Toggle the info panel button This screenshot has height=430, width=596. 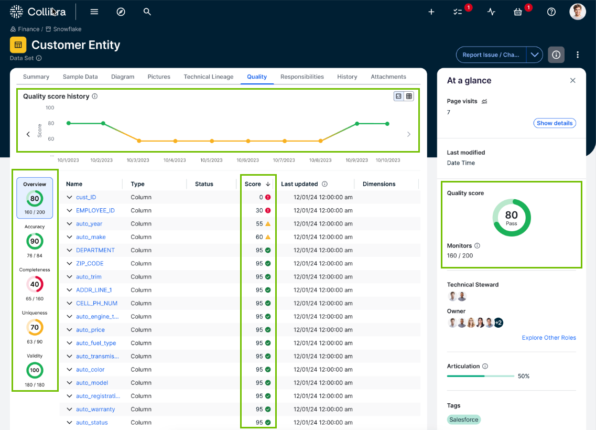[556, 55]
